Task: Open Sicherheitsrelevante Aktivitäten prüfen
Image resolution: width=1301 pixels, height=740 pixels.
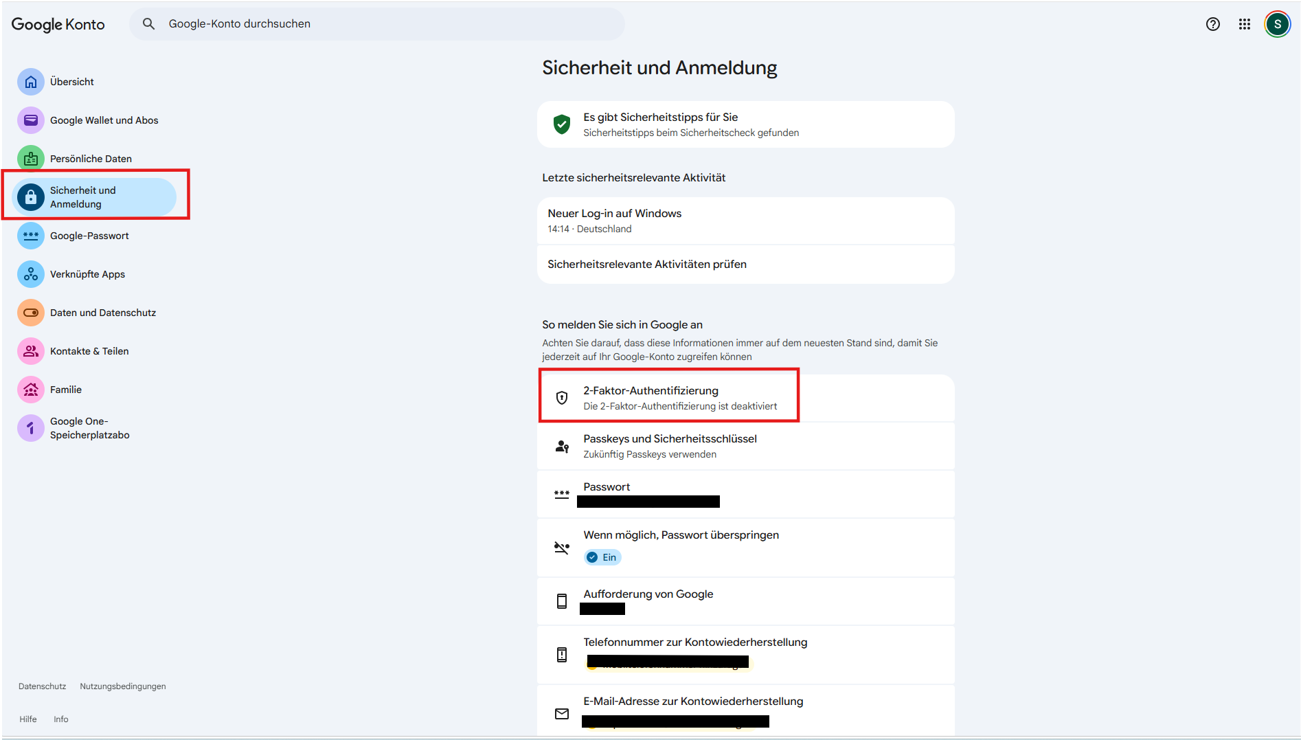Action: [746, 265]
